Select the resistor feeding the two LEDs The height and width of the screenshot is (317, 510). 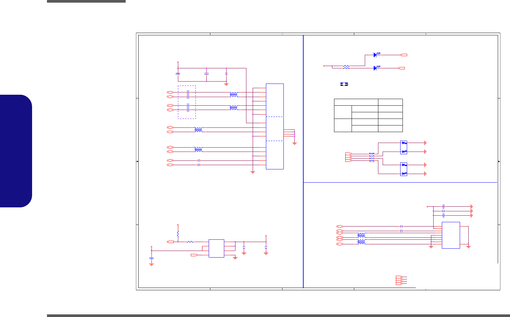pyautogui.click(x=346, y=67)
